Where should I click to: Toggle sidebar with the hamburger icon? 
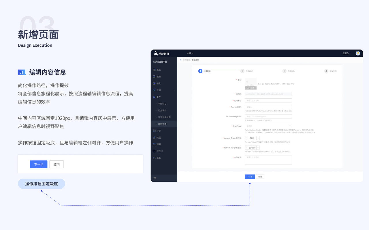(155, 178)
